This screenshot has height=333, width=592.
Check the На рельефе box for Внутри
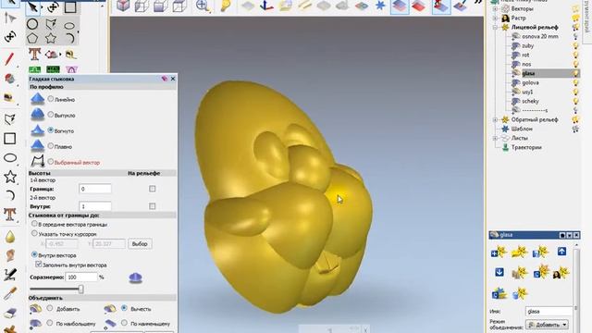pyautogui.click(x=152, y=206)
